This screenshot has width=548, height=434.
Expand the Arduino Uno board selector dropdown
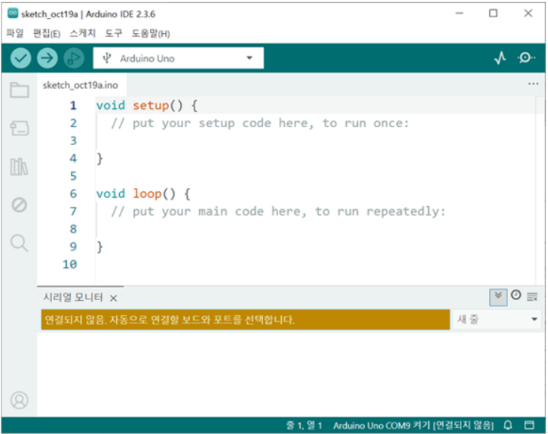pos(178,58)
